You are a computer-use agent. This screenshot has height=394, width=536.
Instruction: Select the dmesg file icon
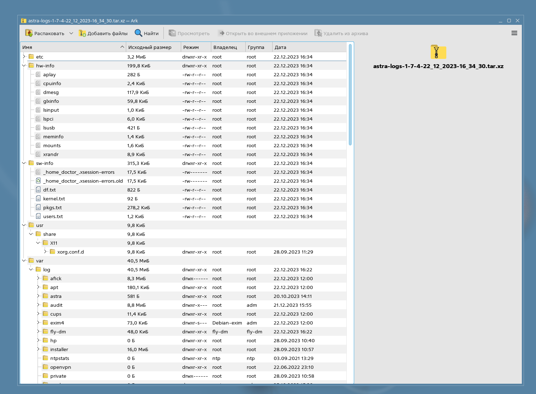point(38,92)
